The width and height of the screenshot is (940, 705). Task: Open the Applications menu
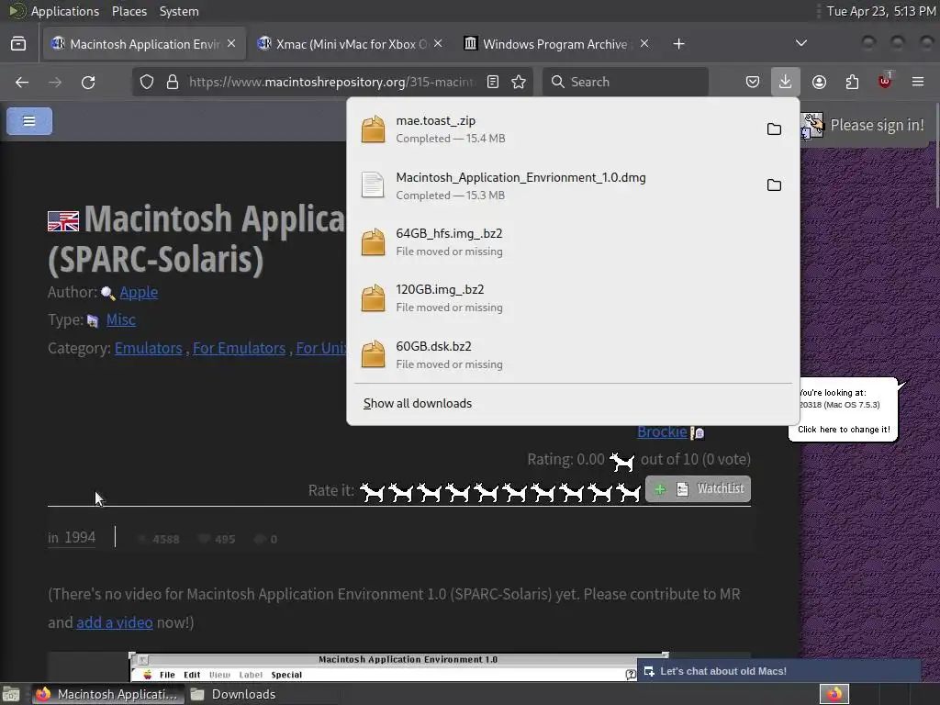(65, 11)
